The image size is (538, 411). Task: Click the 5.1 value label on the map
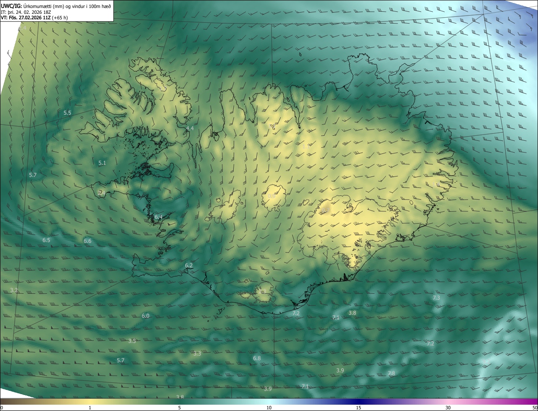(102, 163)
